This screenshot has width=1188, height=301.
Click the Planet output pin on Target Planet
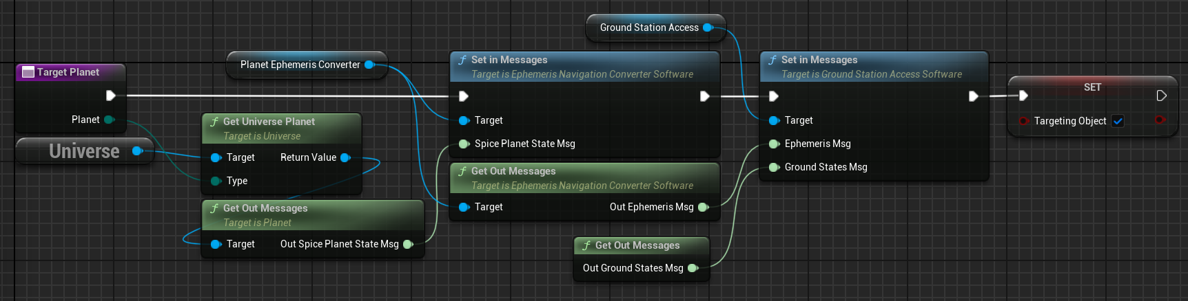[x=109, y=120]
